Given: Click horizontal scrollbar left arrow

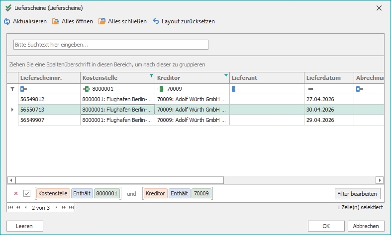Looking at the screenshot, I should tap(11, 180).
